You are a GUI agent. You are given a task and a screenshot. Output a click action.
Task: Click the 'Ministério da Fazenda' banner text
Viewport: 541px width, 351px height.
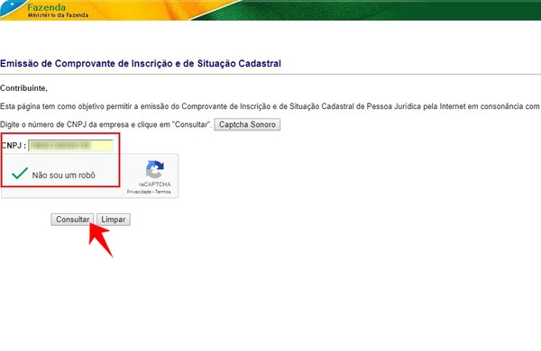point(58,15)
